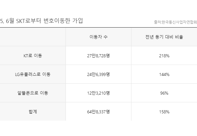
Task: Click the 96% ratio cell
Action: tap(164, 93)
